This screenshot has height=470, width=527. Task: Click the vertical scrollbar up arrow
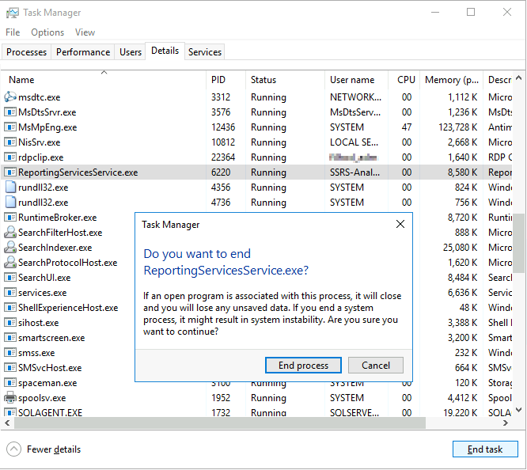[x=518, y=78]
